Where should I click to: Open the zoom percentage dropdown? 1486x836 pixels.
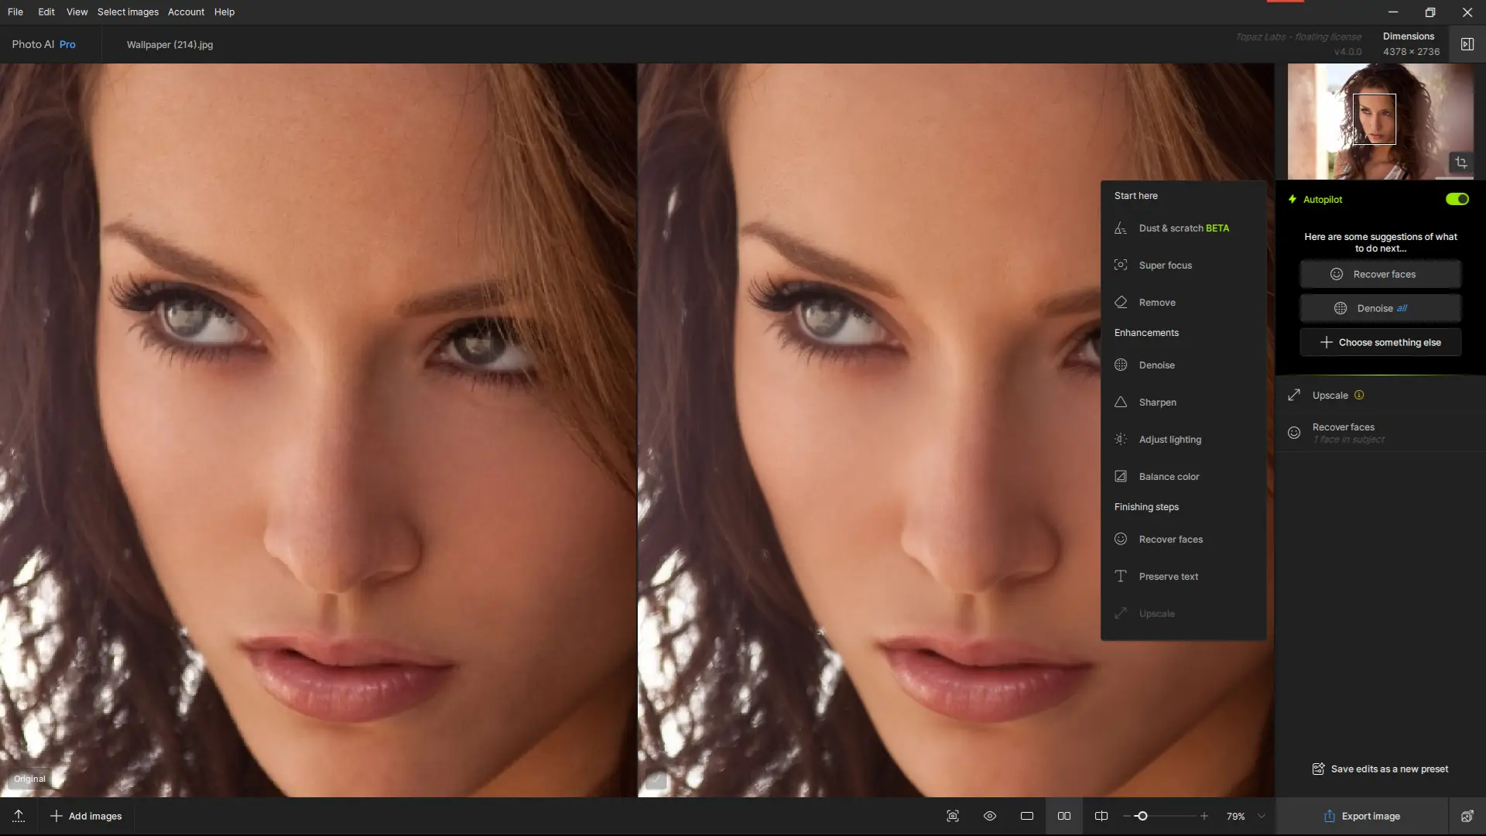pos(1262,816)
